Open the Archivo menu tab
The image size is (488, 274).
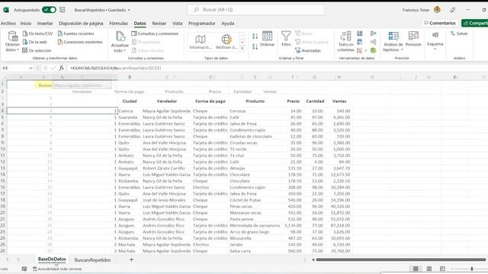(x=8, y=24)
